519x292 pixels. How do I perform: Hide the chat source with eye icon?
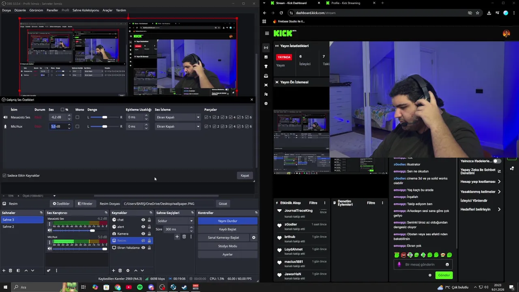(143, 220)
